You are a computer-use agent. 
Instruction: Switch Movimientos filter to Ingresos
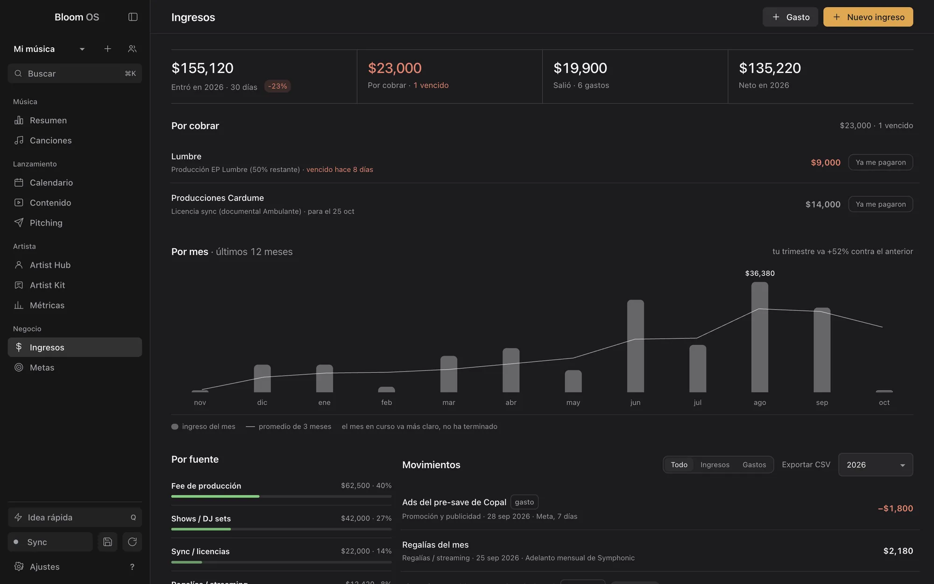click(715, 465)
